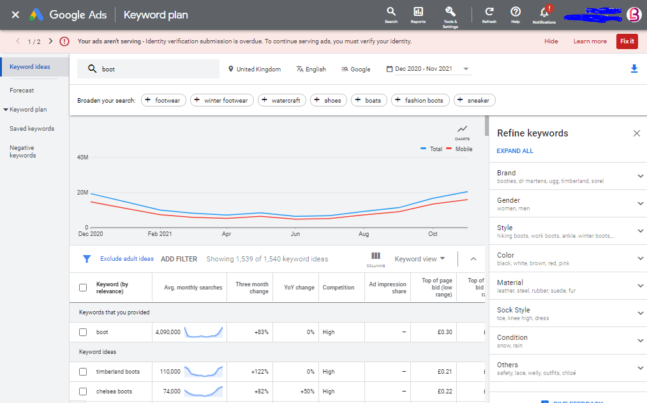Click Learn more in the alert bar
Screen dimensions: 647x403
[590, 41]
